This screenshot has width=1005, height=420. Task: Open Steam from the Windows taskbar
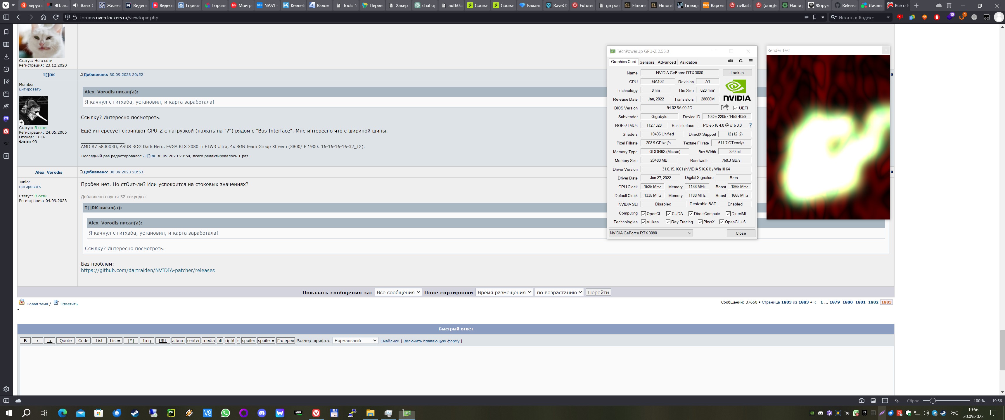[135, 413]
